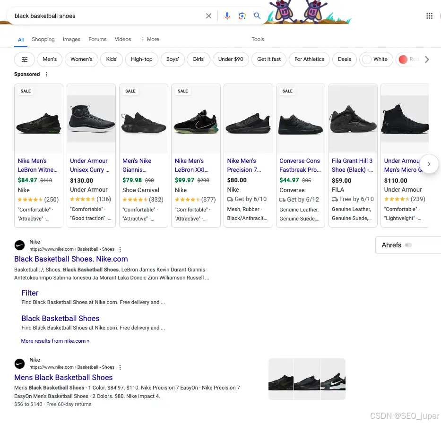
Task: Advance the sponsored products carousel arrow
Action: (x=429, y=164)
